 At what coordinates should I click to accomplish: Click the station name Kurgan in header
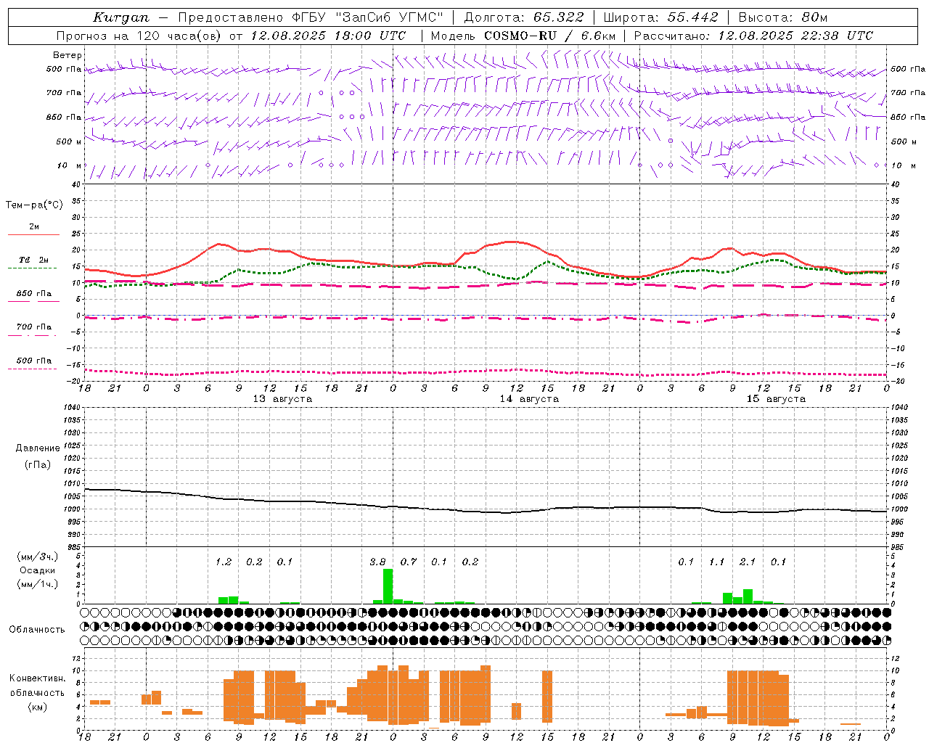121,17
